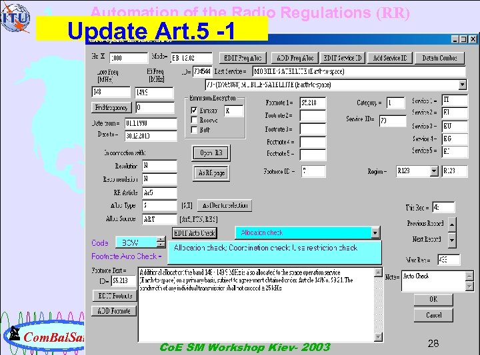Click scroll-up arrow of footnote text box
Viewport: 480px width, 355px height.
click(379, 272)
